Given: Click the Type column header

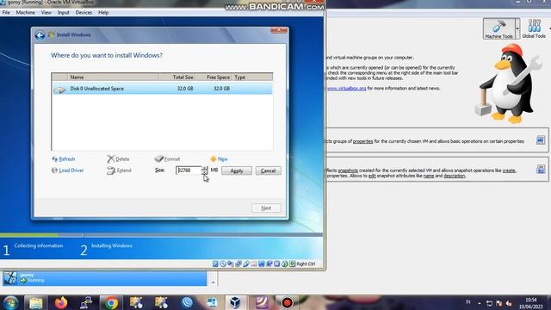Looking at the screenshot, I should point(252,77).
